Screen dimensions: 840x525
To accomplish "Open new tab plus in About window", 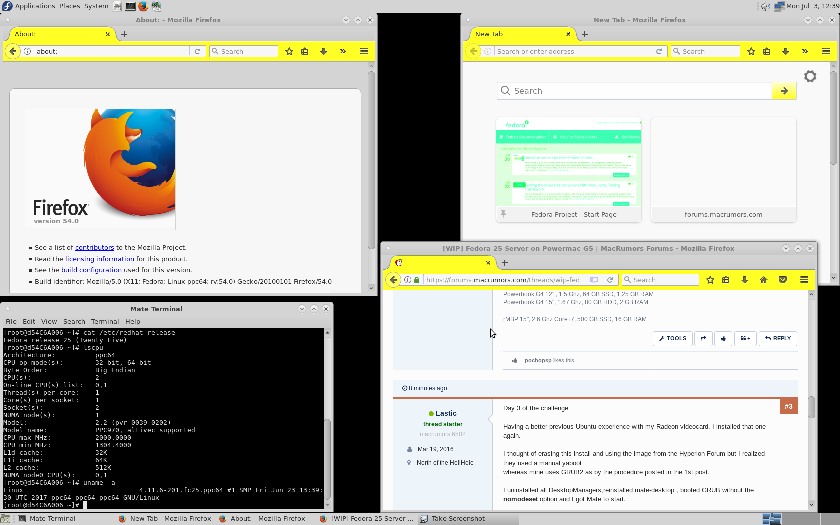I will click(x=124, y=34).
